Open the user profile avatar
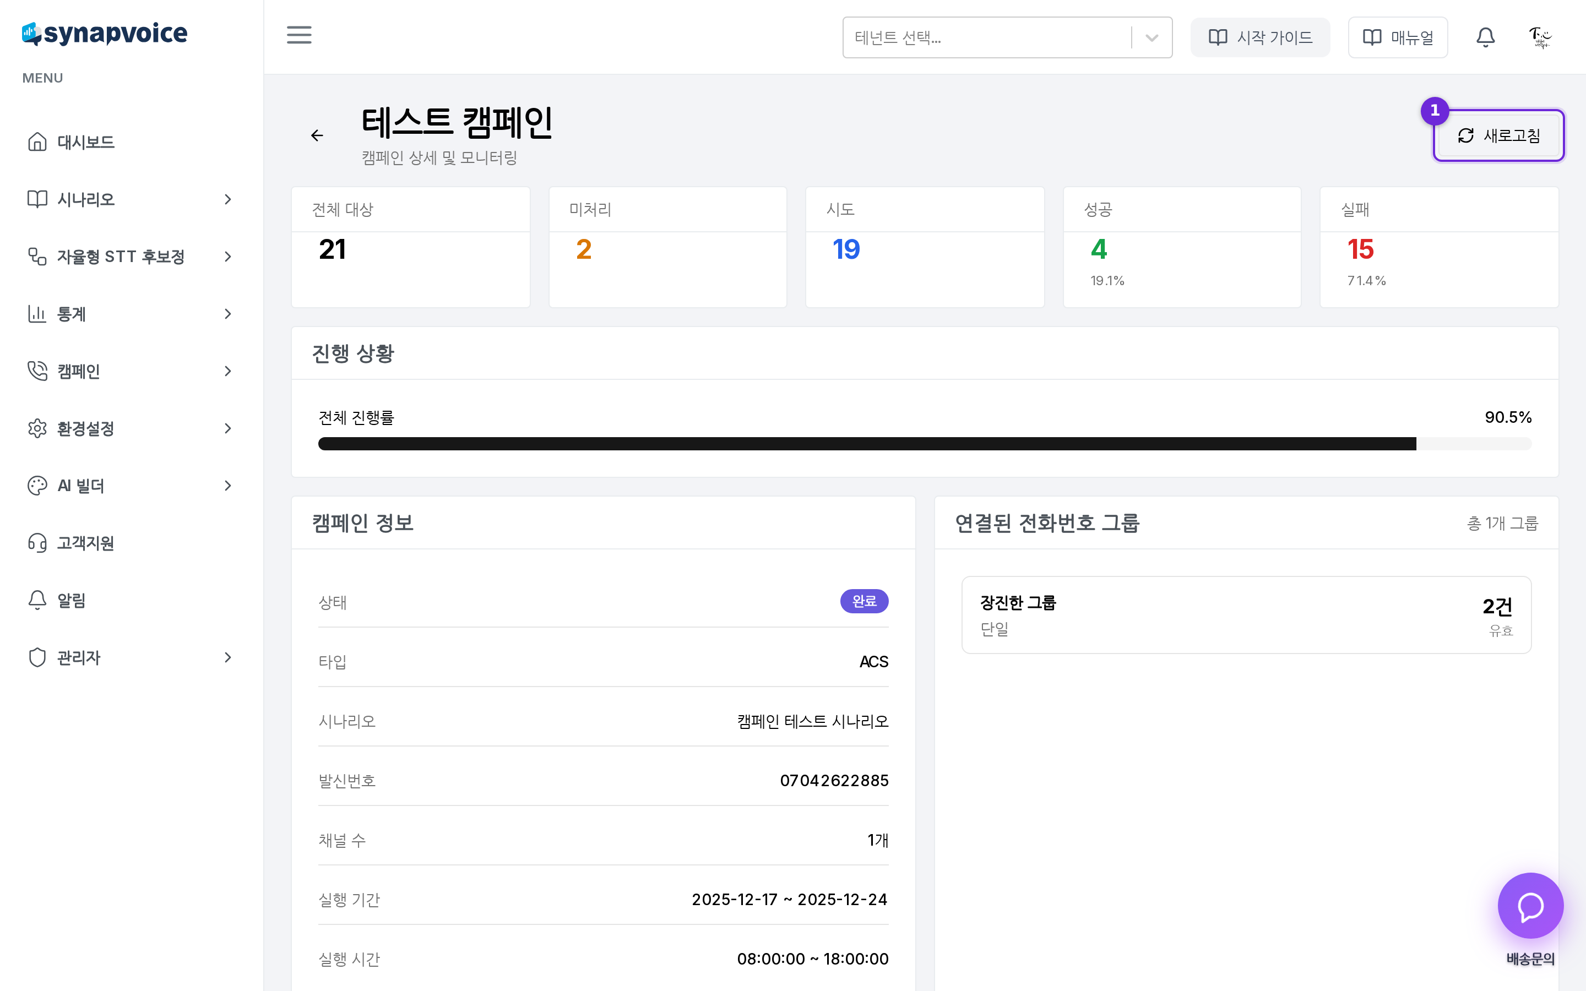1586x991 pixels. (1540, 37)
